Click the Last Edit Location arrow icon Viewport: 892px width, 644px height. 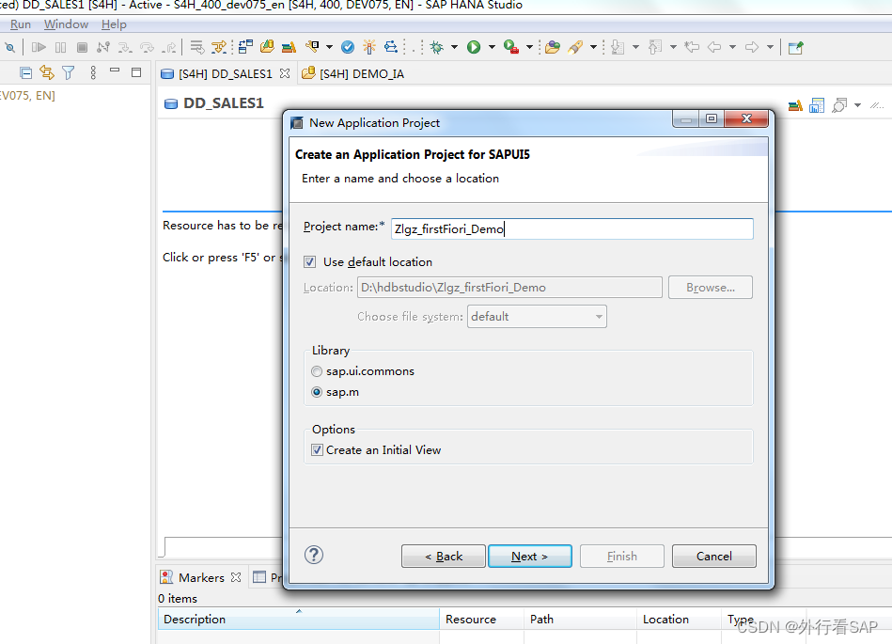(692, 47)
